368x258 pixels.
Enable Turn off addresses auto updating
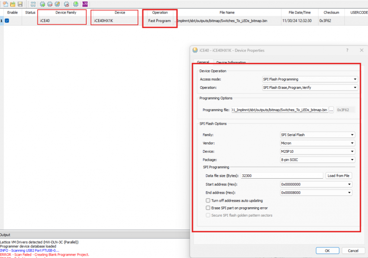click(x=208, y=201)
